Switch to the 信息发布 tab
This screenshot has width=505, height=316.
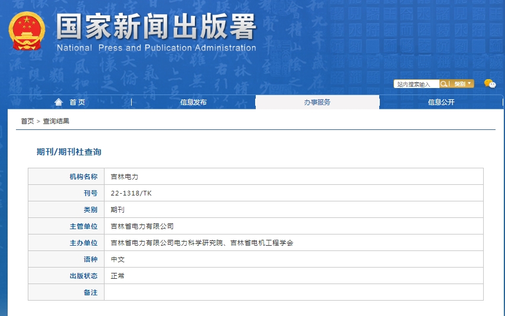pos(193,102)
